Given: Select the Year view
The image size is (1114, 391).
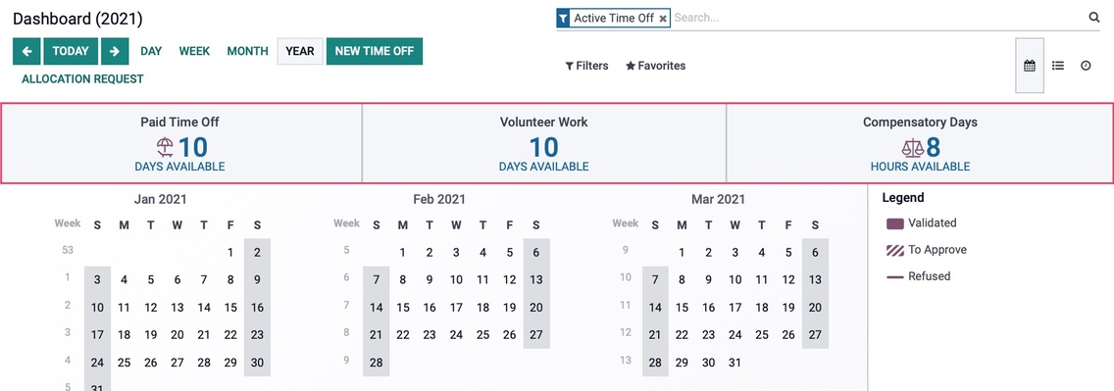Looking at the screenshot, I should coord(300,51).
